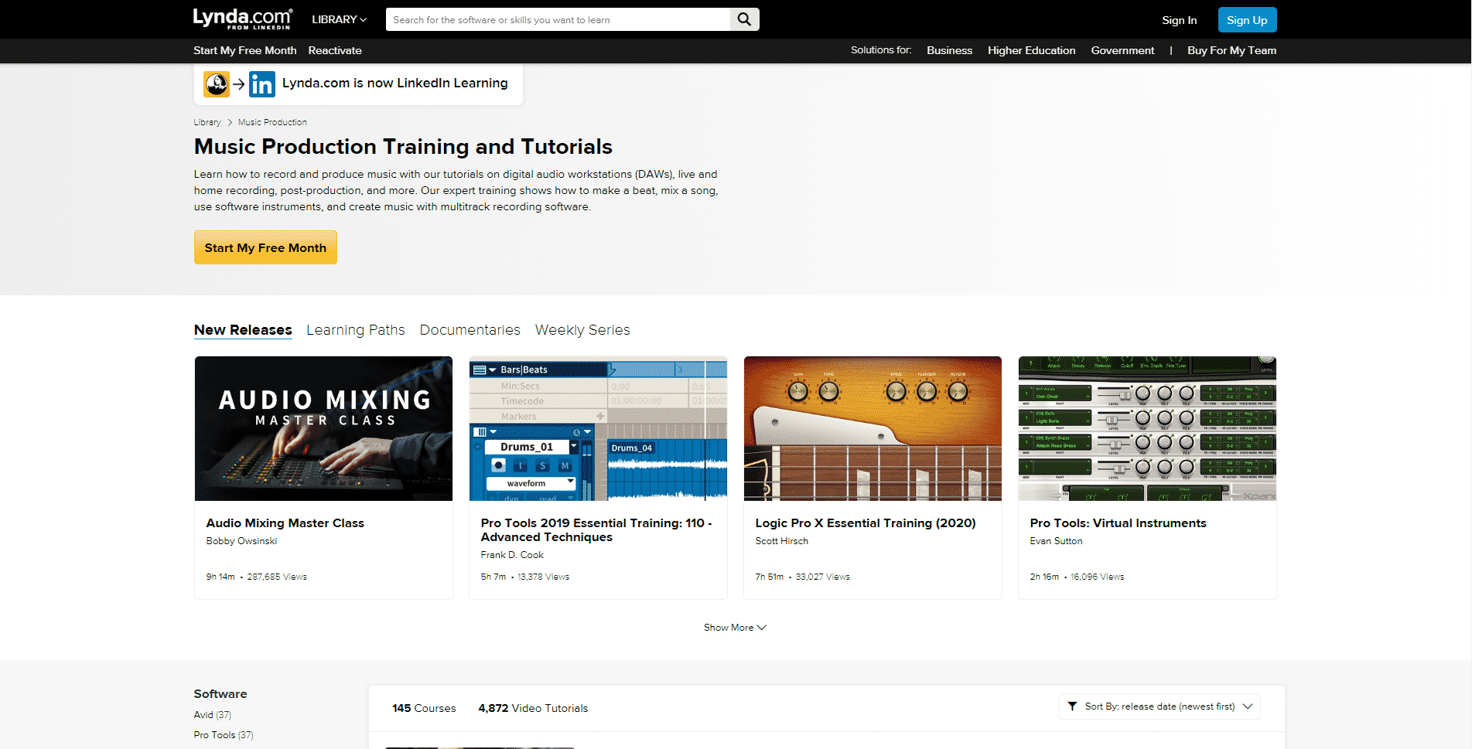Open Higher Education solutions link
This screenshot has height=749, width=1472.
1031,50
